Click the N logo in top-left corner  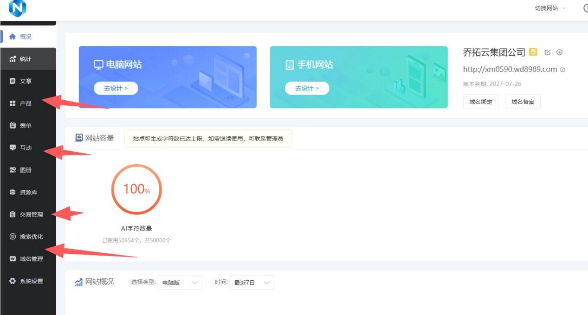pyautogui.click(x=18, y=8)
